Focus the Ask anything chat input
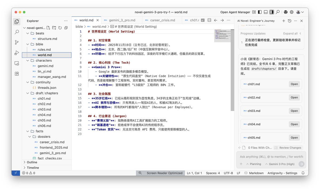Viewport: 320px width, 191px height. [271, 157]
